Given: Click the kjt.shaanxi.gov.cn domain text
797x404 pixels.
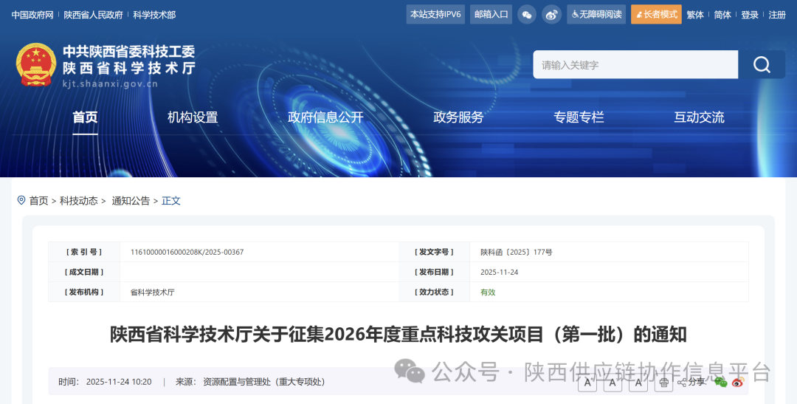Looking at the screenshot, I should [110, 84].
